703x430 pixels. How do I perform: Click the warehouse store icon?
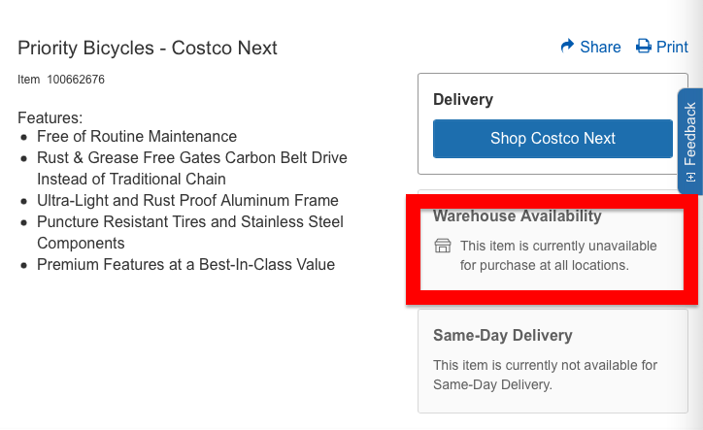click(443, 247)
